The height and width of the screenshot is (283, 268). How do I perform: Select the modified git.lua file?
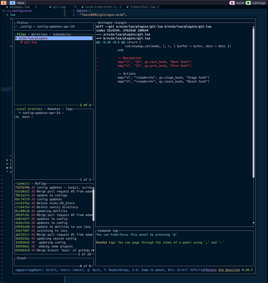[29, 42]
